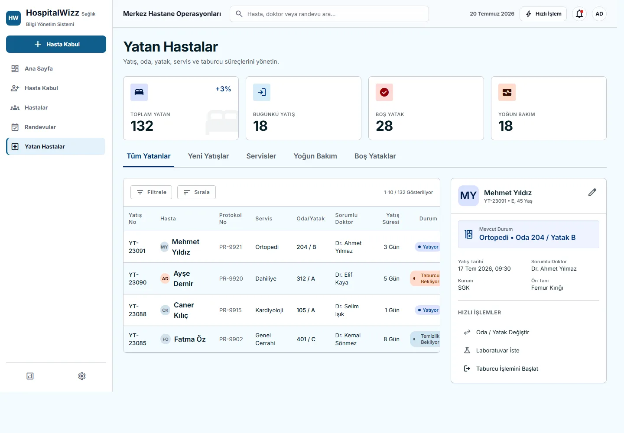
Task: Open Hasta Kabul sidebar menu item
Action: click(56, 88)
